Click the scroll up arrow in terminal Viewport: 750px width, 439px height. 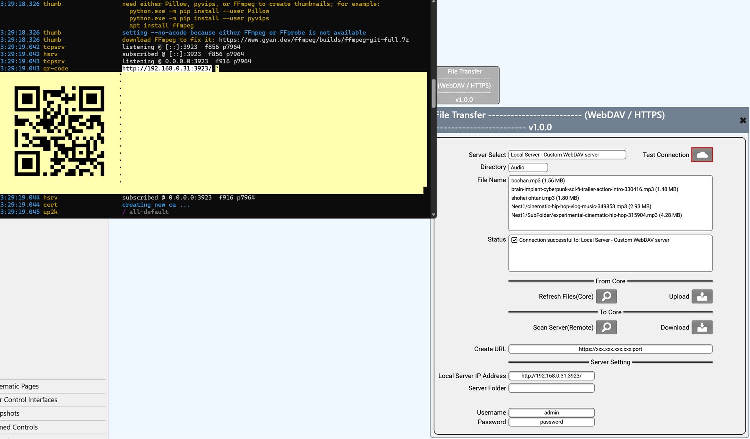[434, 2]
